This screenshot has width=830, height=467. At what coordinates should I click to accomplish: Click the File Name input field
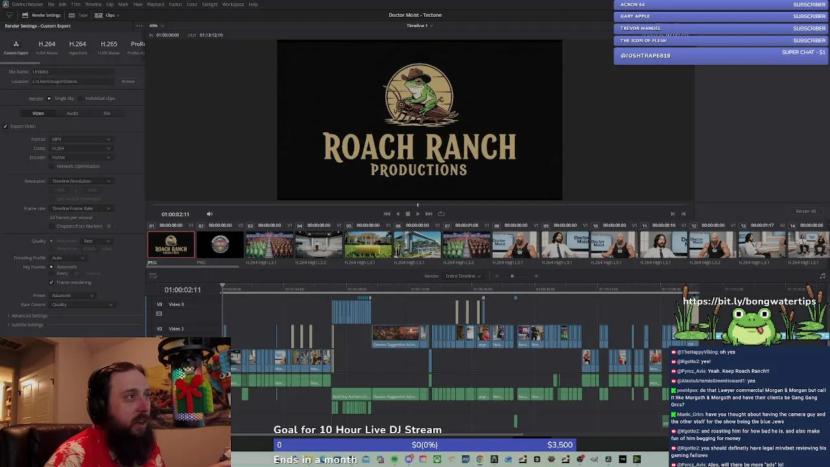(x=73, y=72)
